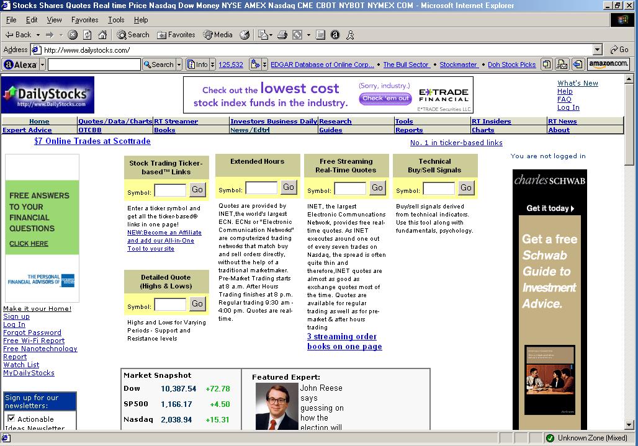
Task: Expand the Alexa Info dropdown arrow
Action: pos(212,65)
